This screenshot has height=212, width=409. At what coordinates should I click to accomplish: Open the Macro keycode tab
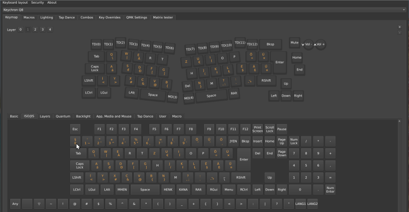tap(176, 116)
